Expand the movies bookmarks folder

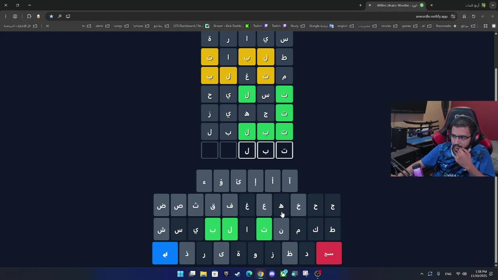click(x=389, y=26)
